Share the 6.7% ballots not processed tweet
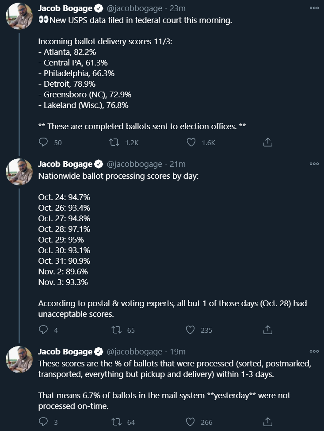This screenshot has height=431, width=324. pyautogui.click(x=268, y=422)
